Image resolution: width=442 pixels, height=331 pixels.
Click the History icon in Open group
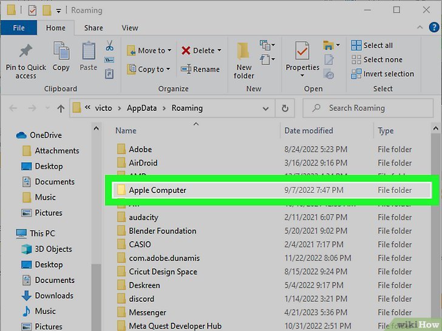(328, 74)
